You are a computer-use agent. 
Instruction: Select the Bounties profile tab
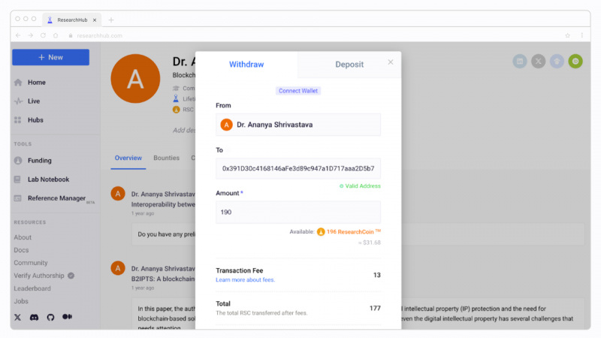tap(166, 158)
